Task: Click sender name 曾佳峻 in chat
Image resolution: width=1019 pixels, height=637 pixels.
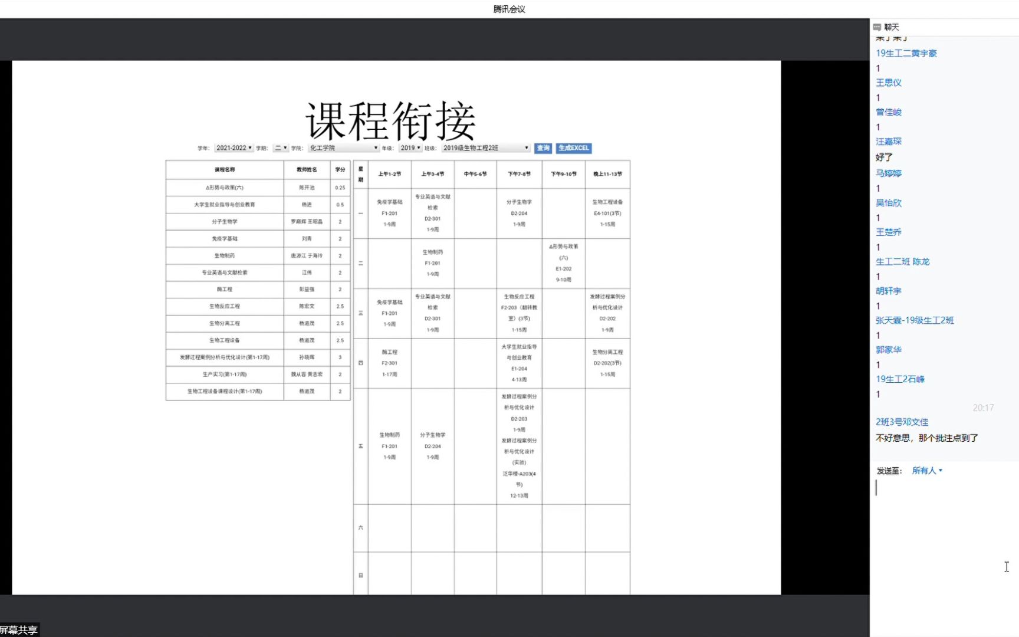Action: (x=889, y=112)
